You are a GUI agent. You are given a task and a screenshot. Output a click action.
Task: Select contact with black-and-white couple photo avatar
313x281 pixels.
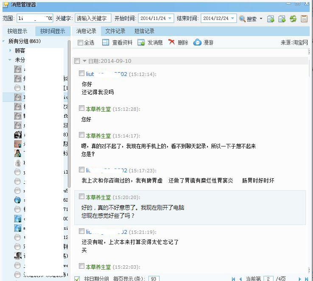[18, 135]
